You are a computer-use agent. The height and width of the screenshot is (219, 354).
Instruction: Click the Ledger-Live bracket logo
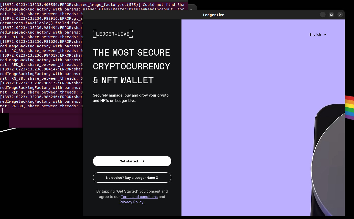[113, 34]
